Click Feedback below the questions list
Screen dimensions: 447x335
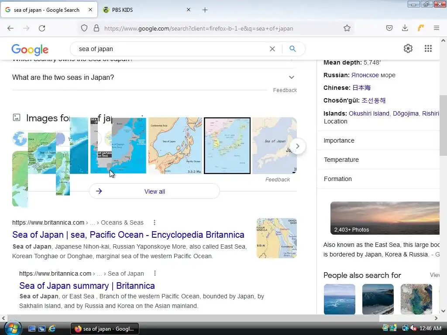click(285, 90)
